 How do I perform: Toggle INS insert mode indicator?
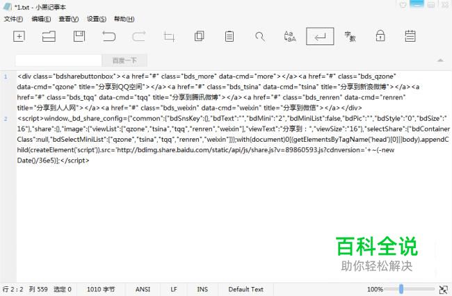tap(202, 289)
